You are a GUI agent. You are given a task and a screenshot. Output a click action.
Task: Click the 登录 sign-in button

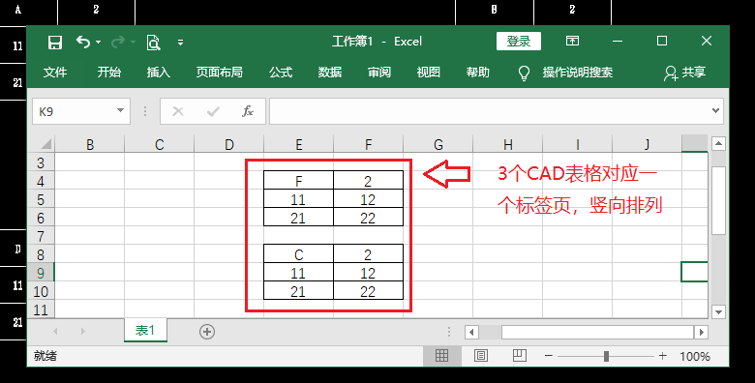[519, 42]
